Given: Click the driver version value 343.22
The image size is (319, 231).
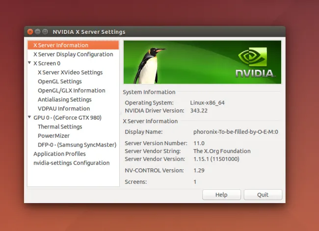Looking at the screenshot, I should click(199, 111).
